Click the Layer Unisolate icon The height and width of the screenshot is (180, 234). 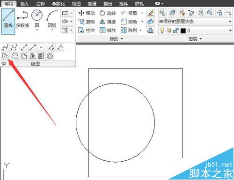[x=210, y=13]
